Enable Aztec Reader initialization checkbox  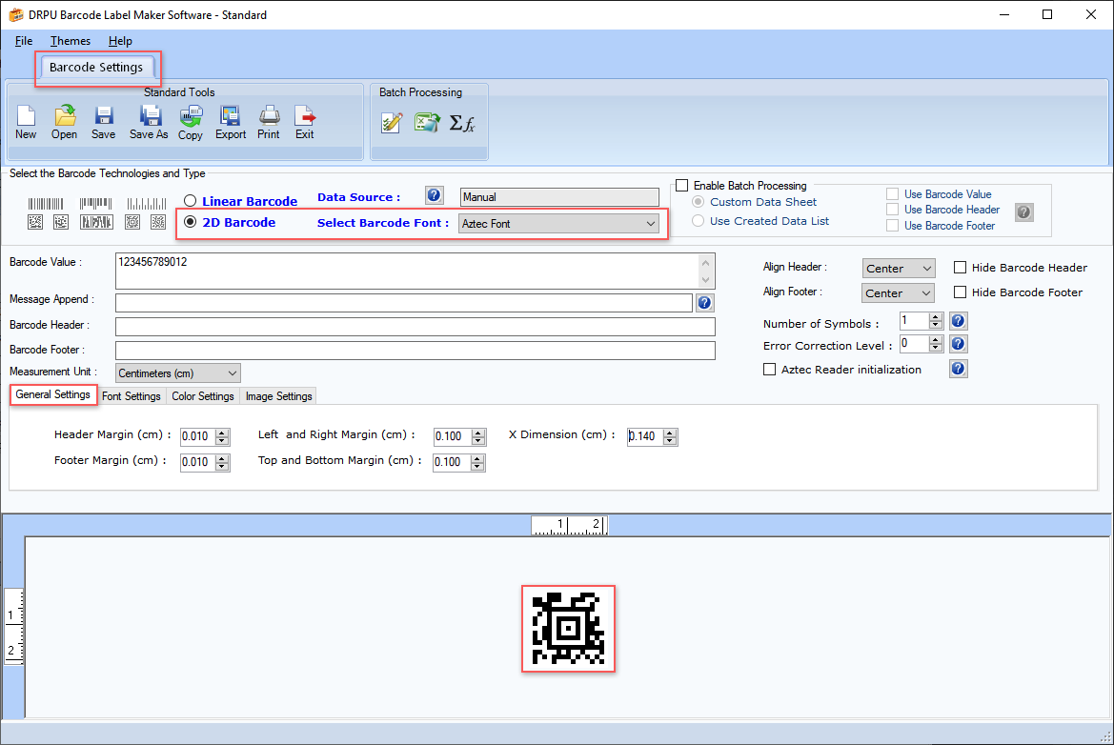(769, 370)
